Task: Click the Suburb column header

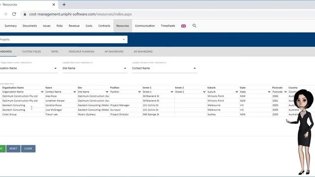Action: 211,88
